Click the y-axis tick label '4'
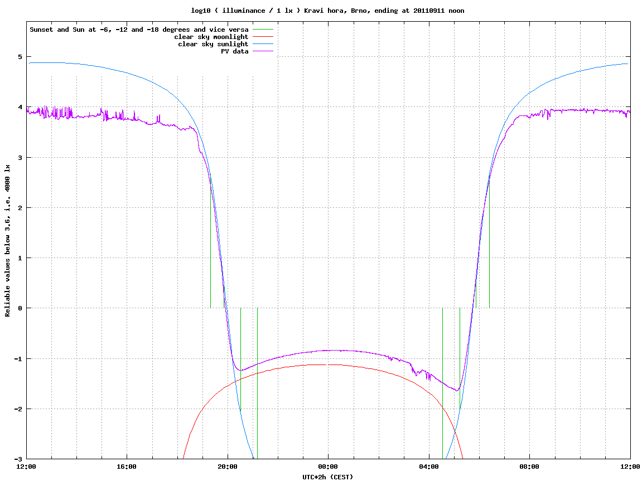Screen dimensions: 642x481 20,107
